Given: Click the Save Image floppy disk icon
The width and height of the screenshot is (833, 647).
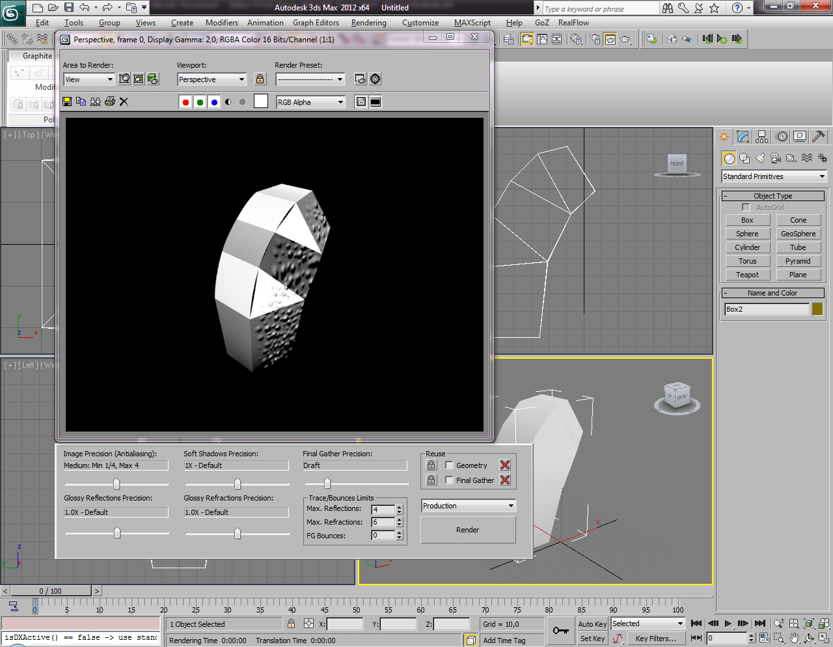Looking at the screenshot, I should pos(67,102).
